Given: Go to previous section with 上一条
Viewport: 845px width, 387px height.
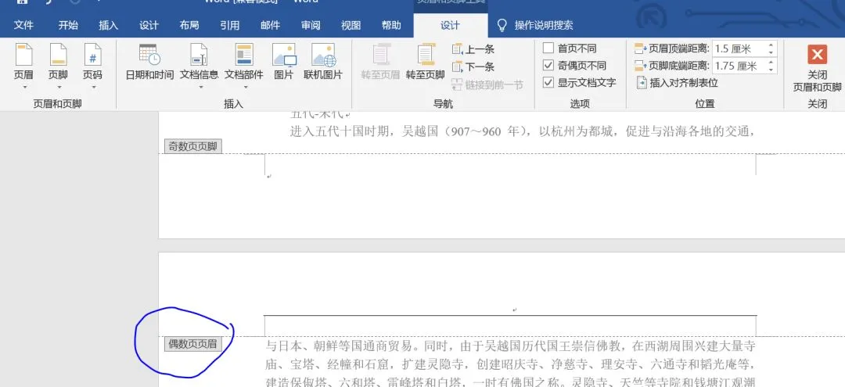Looking at the screenshot, I should [x=473, y=49].
